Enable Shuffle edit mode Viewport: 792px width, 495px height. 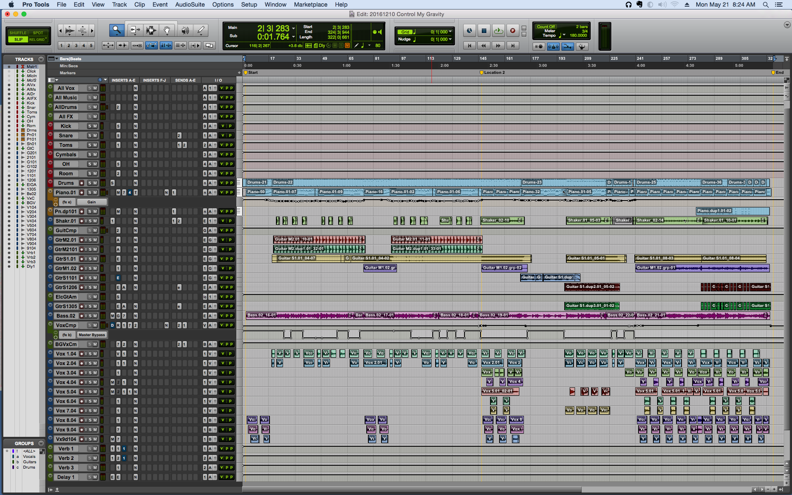click(x=18, y=33)
